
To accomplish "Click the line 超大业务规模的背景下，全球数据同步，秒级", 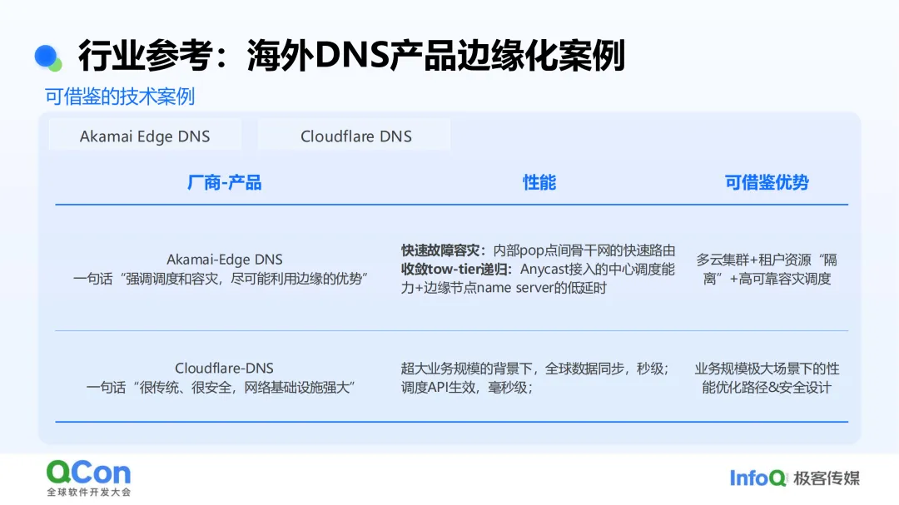I will click(x=534, y=369).
